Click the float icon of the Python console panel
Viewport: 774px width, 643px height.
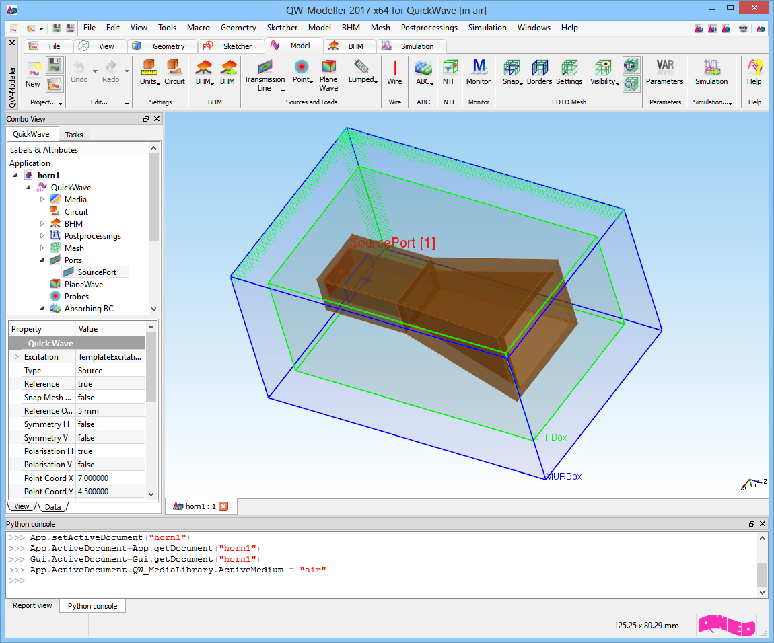(752, 523)
